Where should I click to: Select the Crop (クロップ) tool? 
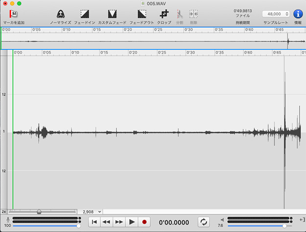point(164,14)
